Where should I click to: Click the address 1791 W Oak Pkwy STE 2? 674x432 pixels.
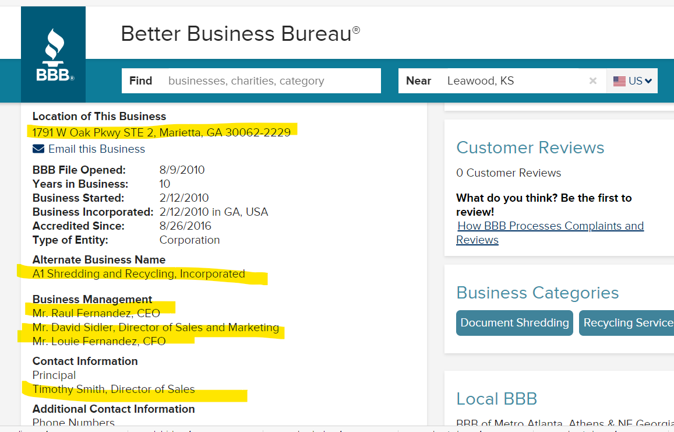[x=161, y=132]
